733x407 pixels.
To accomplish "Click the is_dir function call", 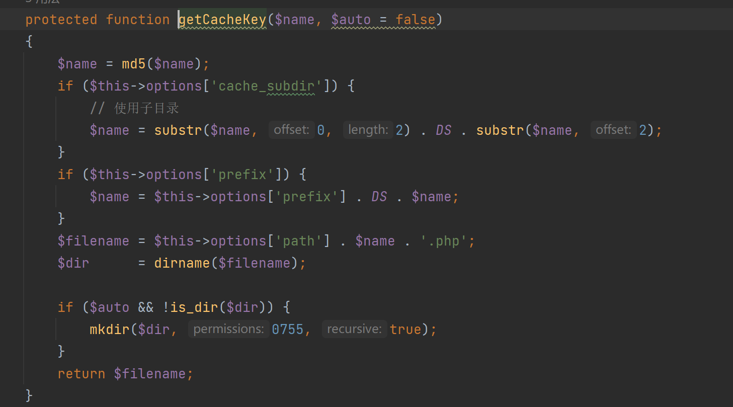I will pos(196,307).
